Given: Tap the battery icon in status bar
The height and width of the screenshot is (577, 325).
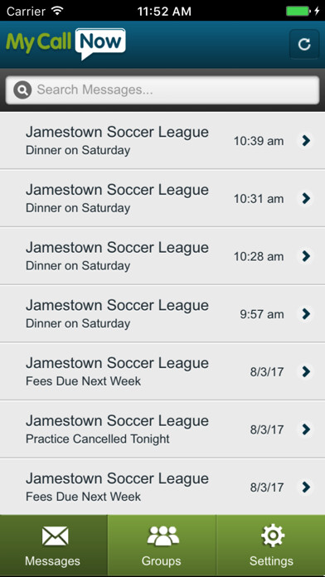Looking at the screenshot, I should click(x=298, y=11).
